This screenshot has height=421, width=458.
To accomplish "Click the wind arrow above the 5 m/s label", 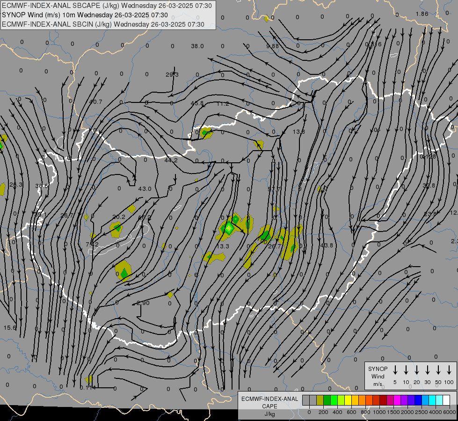I will click(x=395, y=370).
